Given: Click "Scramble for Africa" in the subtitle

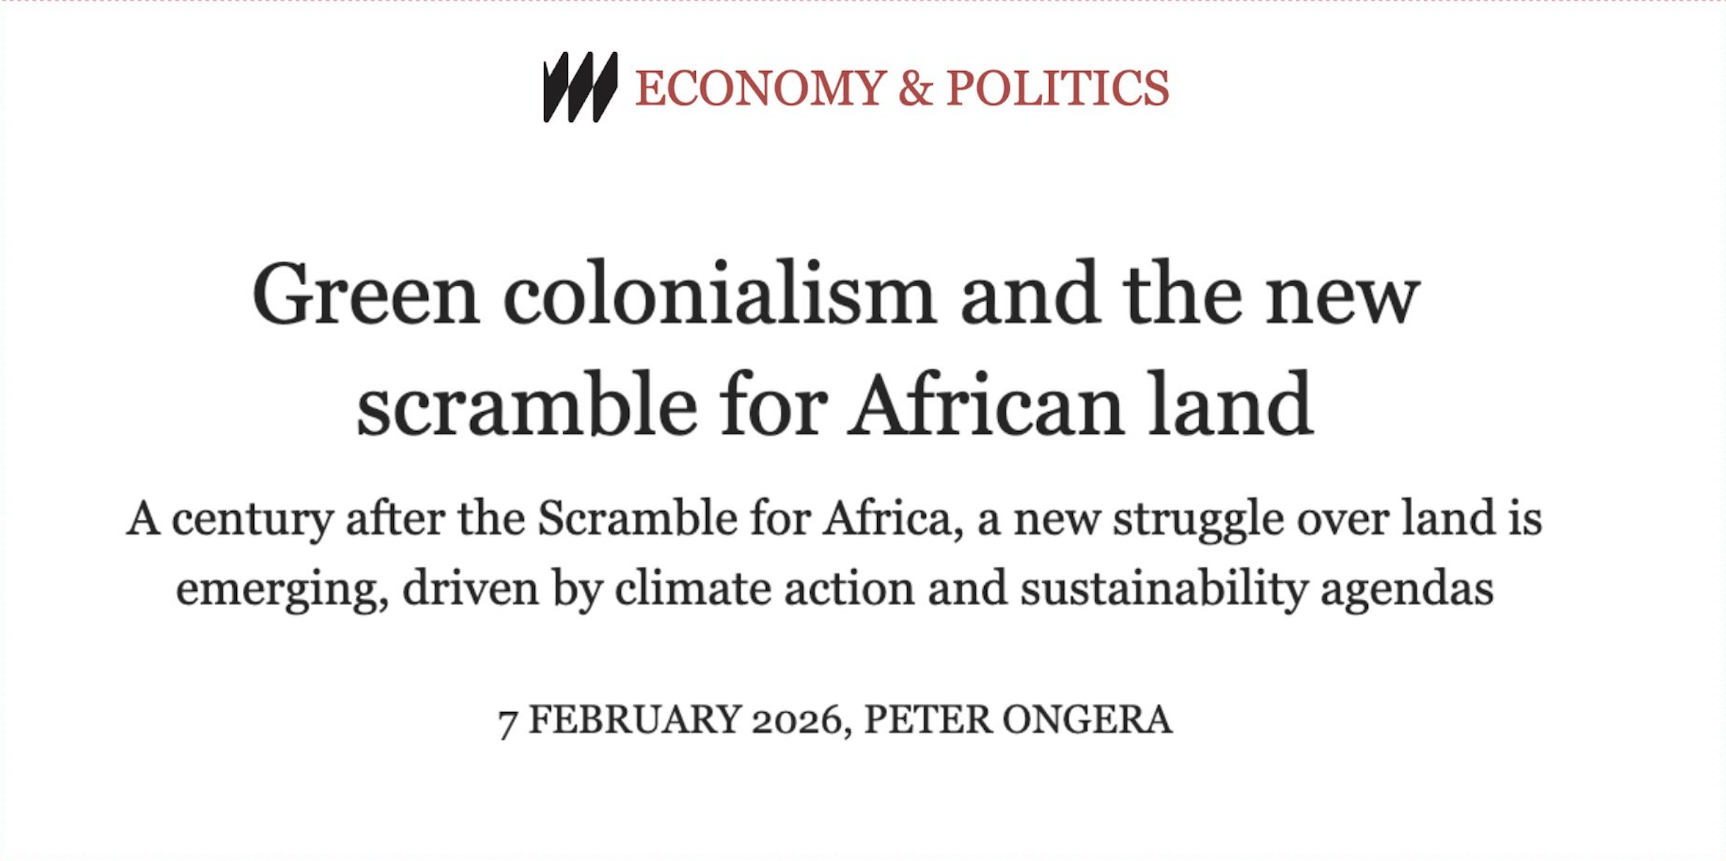Looking at the screenshot, I should 750,520.
